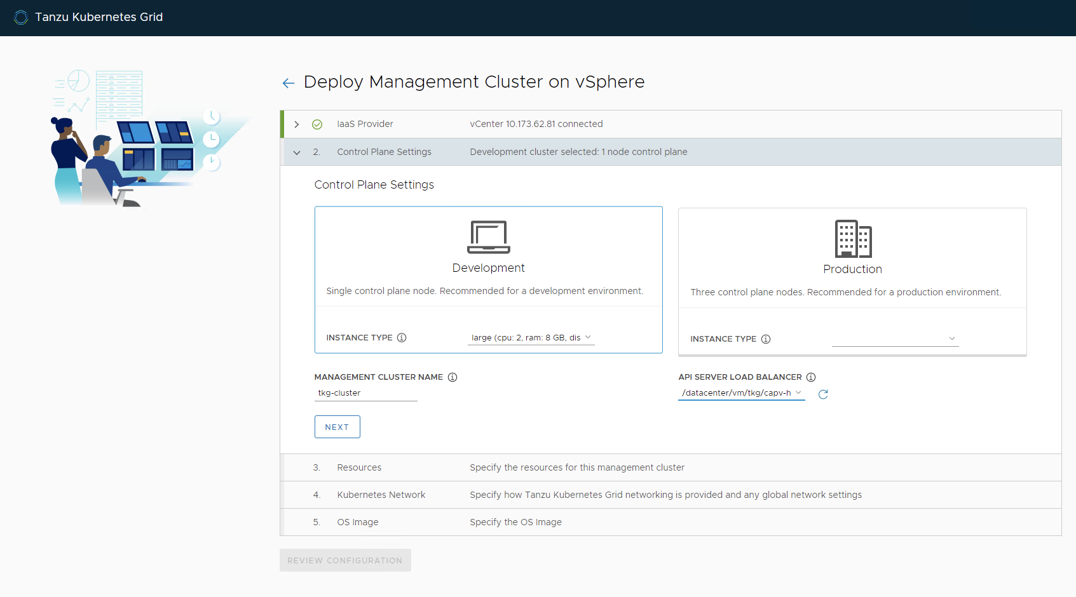Select the Production control plane card
This screenshot has width=1076, height=597.
tap(853, 281)
